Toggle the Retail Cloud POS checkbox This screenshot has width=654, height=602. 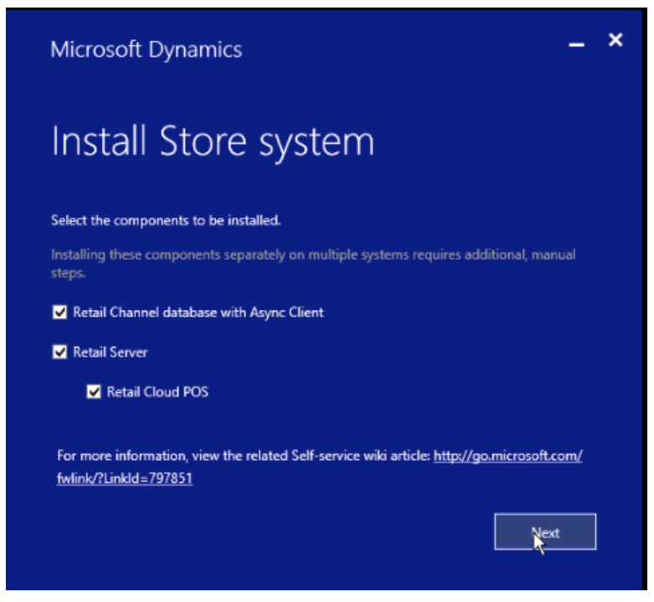pos(94,392)
